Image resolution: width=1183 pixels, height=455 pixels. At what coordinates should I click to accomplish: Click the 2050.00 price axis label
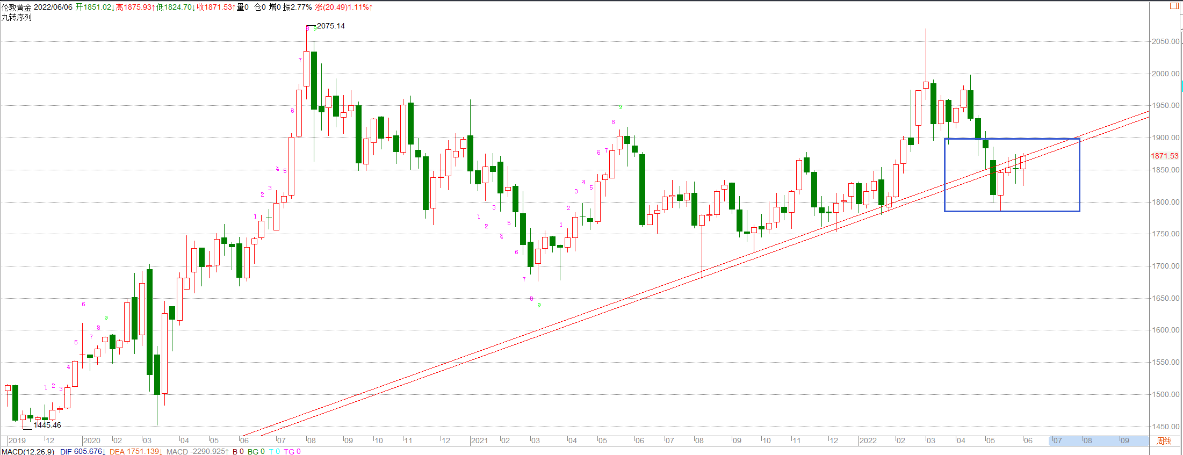1165,41
